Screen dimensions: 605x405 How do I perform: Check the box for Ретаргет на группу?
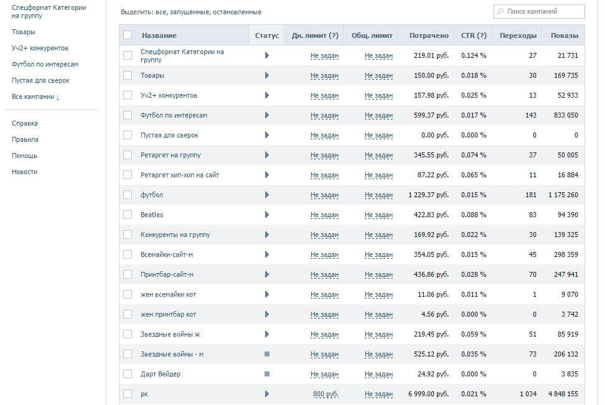pyautogui.click(x=128, y=155)
